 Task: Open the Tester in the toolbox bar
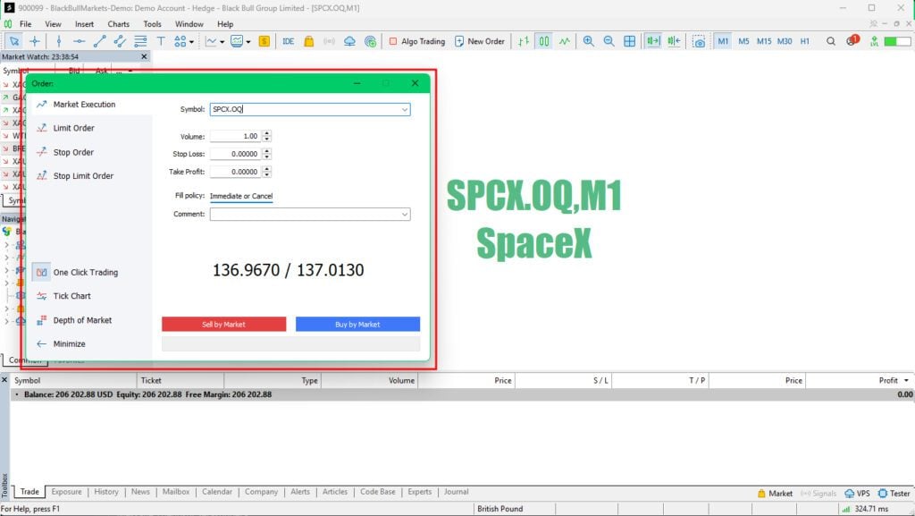click(894, 494)
